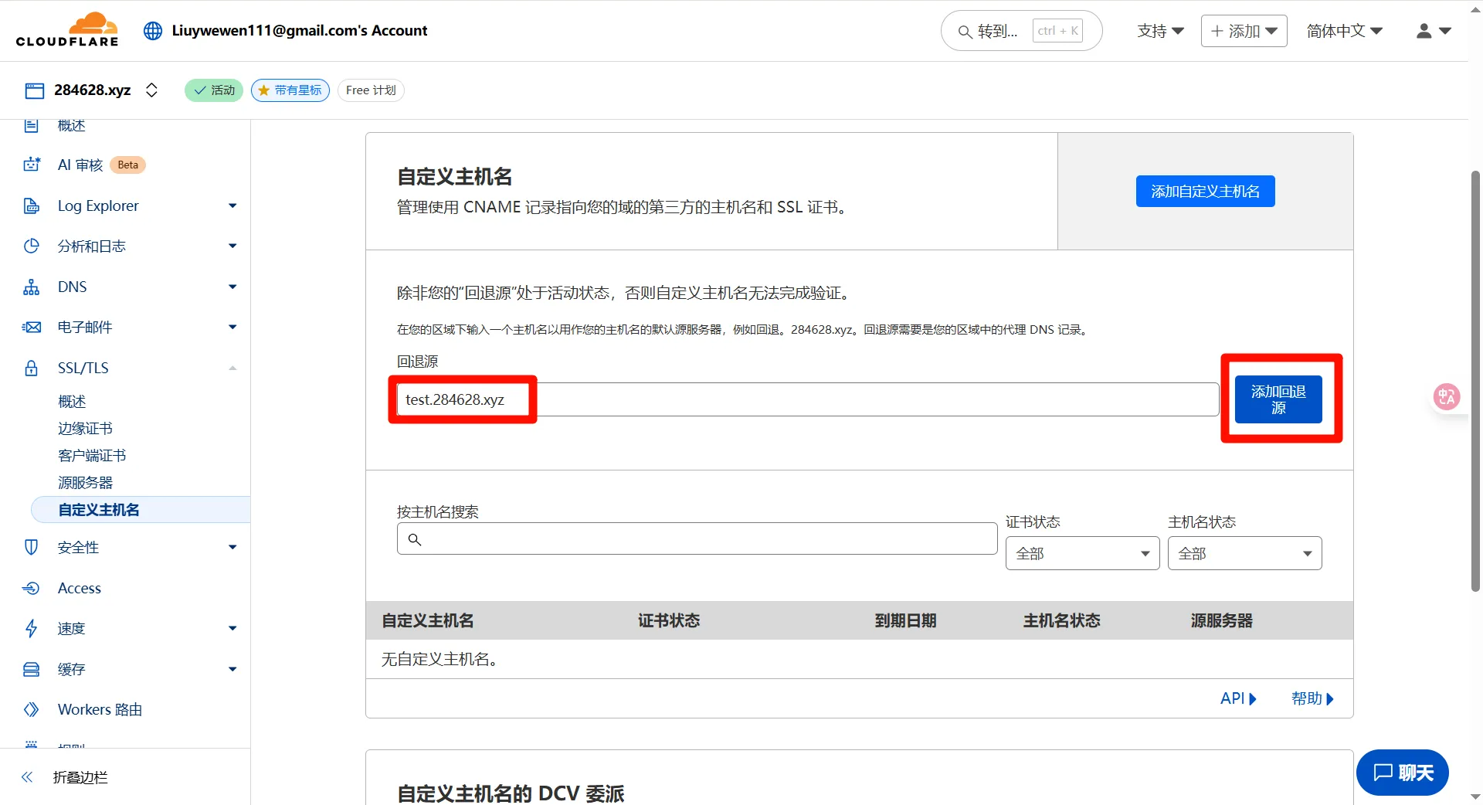Open 边缘证书 in the sidebar

[85, 429]
